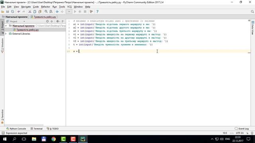The image size is (255, 143).
Task: Open the Code menu
Action: (x=36, y=7)
